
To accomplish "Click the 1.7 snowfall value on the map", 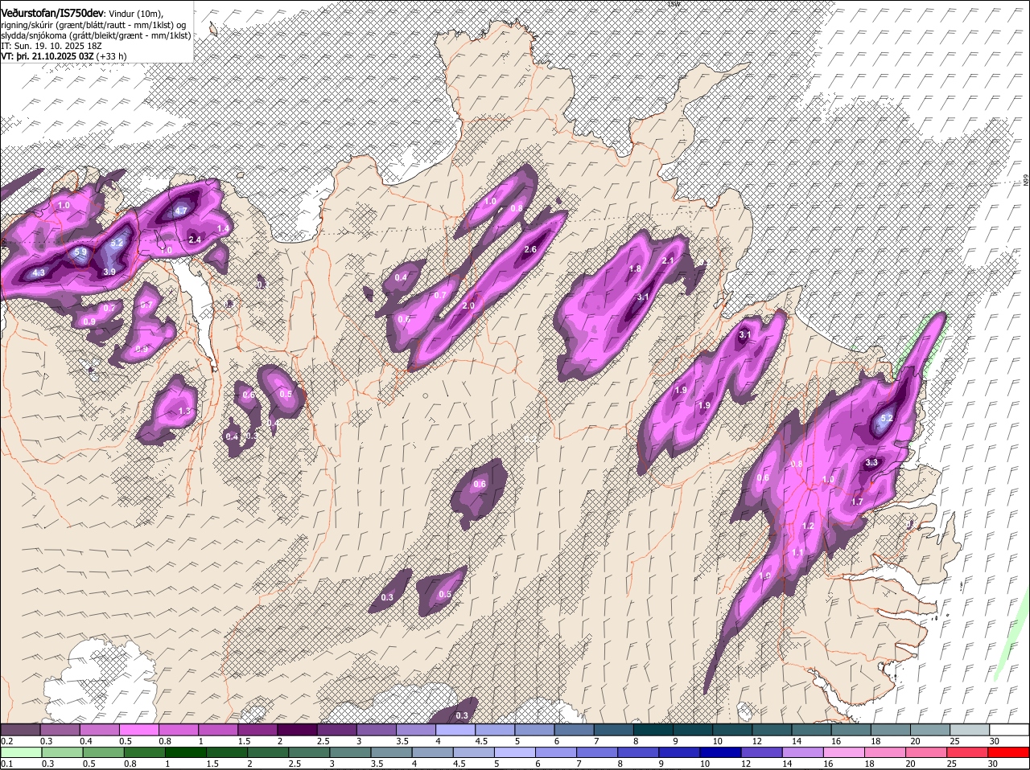I will tap(857, 502).
